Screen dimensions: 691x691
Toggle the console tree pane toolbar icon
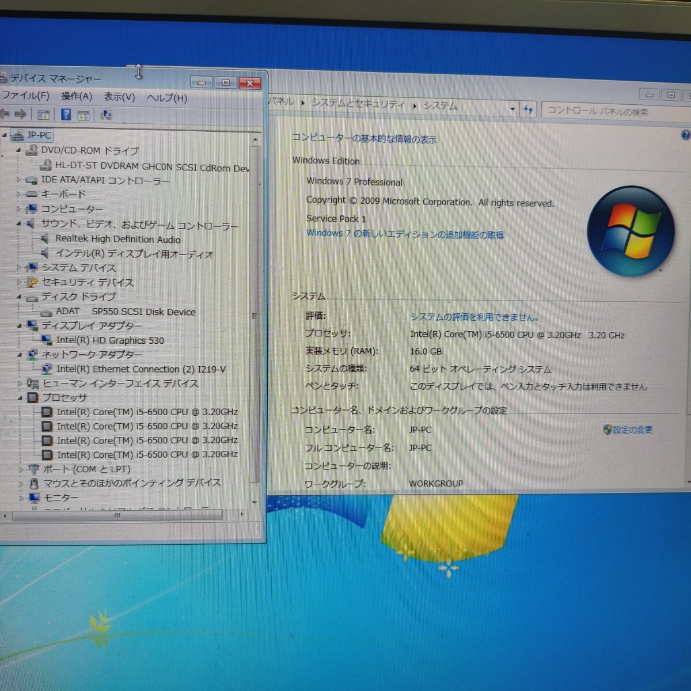[43, 115]
